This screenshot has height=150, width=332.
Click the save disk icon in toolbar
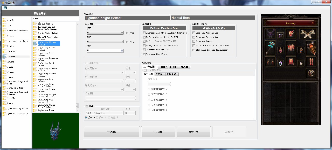(x=5, y=8)
